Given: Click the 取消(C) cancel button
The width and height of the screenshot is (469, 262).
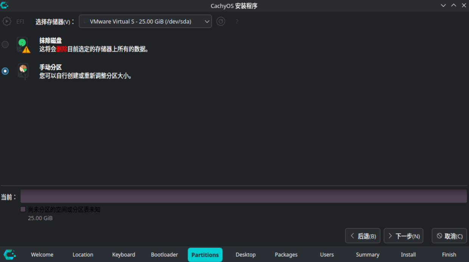Looking at the screenshot, I should (x=449, y=236).
